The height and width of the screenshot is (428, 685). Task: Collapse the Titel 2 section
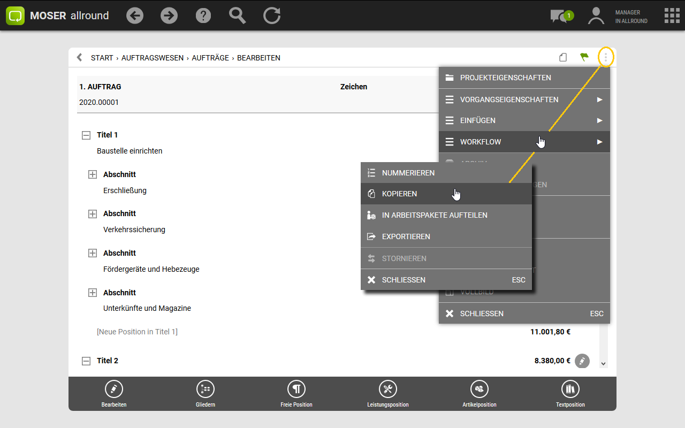[86, 361]
